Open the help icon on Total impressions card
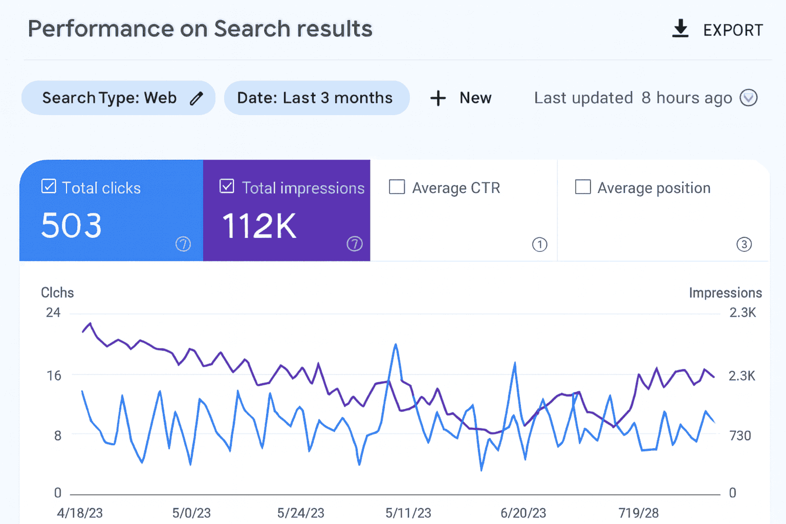This screenshot has height=524, width=786. coord(355,245)
